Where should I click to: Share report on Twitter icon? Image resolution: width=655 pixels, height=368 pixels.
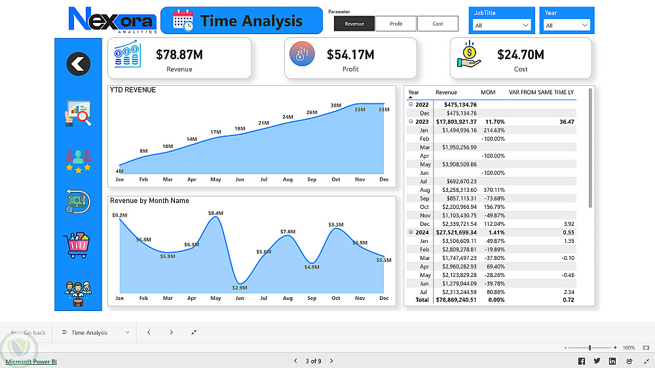[597, 361]
